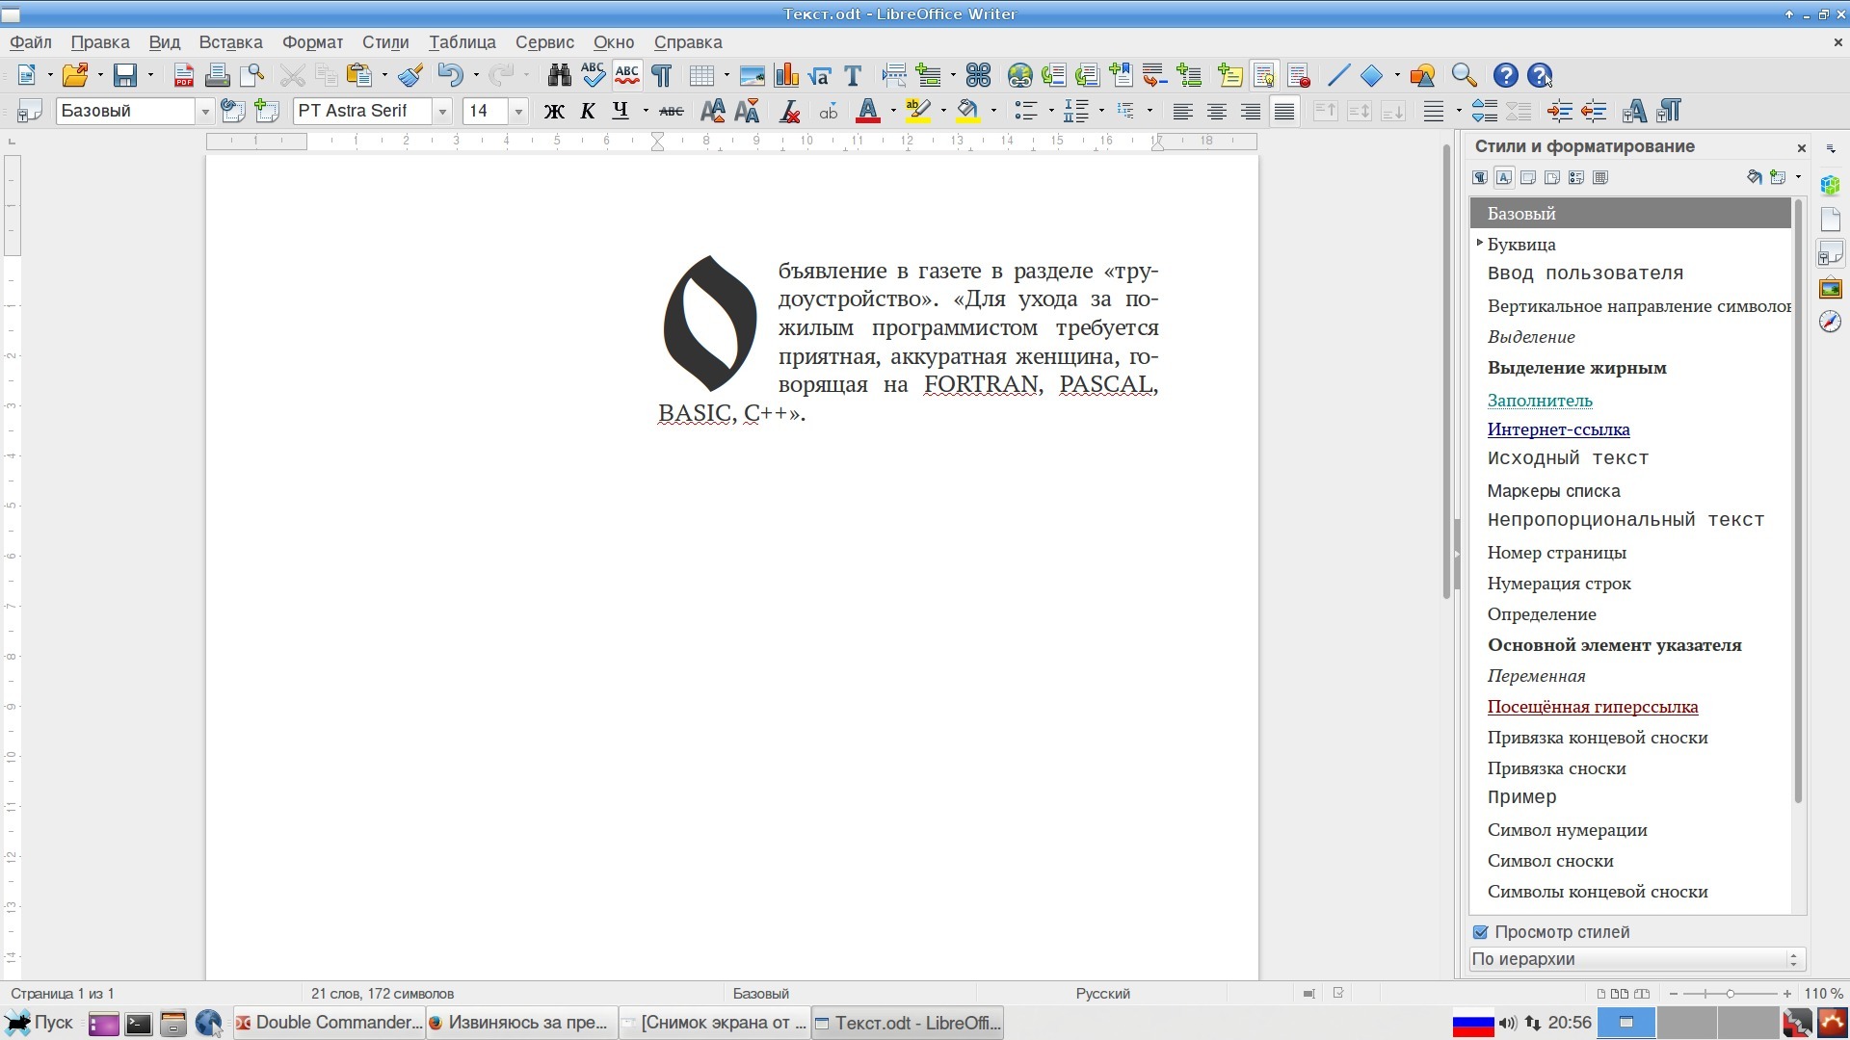Increase indent icon
Image resolution: width=1850 pixels, height=1040 pixels.
(1559, 111)
